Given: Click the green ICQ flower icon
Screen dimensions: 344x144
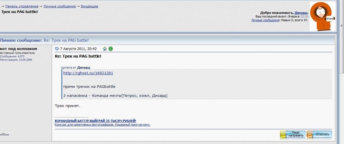Looking at the screenshot, I should click(x=110, y=49).
